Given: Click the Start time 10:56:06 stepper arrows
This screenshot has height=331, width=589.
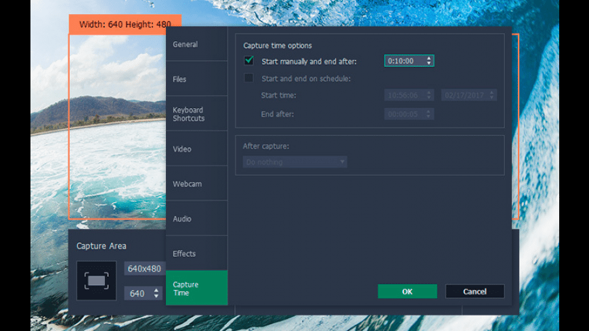Looking at the screenshot, I should tap(429, 95).
